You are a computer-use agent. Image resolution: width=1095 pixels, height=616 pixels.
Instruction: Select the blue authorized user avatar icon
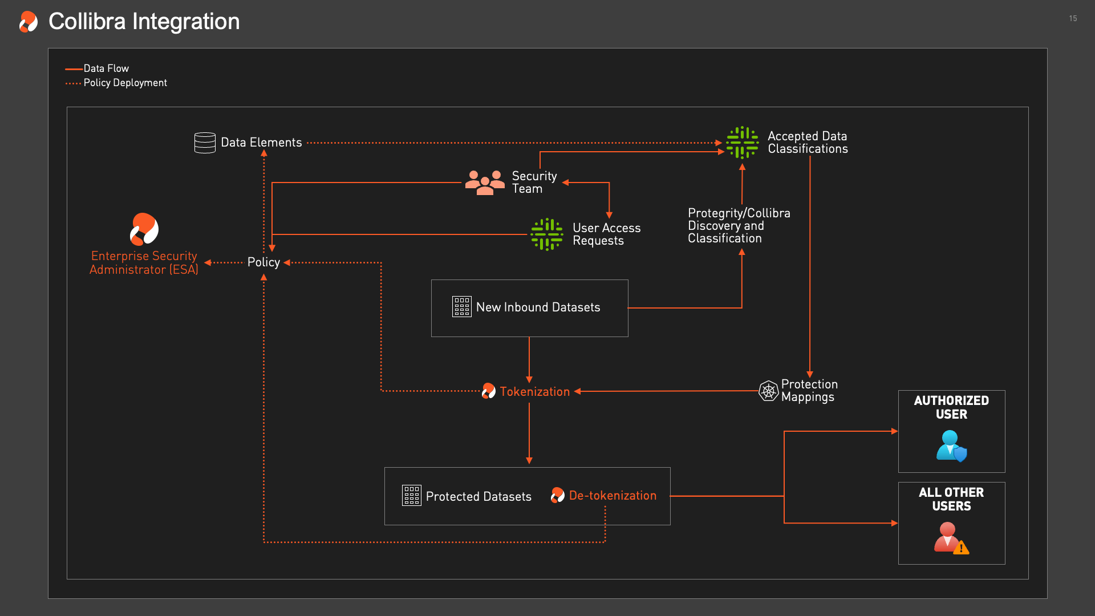951,445
